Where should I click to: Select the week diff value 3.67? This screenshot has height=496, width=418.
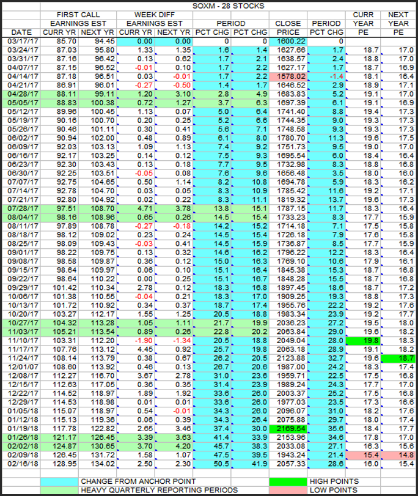pyautogui.click(x=136, y=376)
